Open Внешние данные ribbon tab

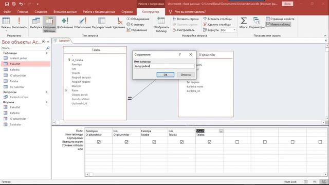tap(65, 12)
